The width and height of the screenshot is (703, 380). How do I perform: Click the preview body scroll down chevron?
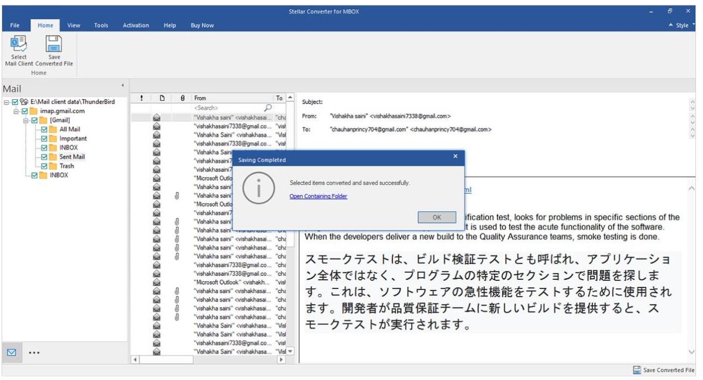692,351
